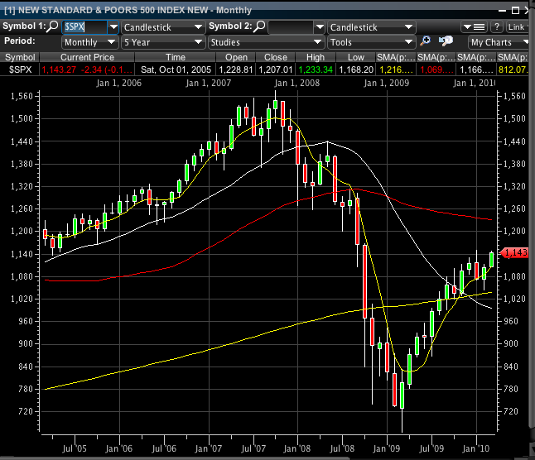Click the zoom in magnifier icon
535x460 pixels.
pyautogui.click(x=426, y=41)
